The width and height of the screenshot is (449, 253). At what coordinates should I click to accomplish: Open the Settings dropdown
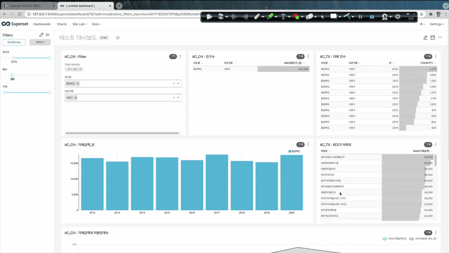click(437, 24)
